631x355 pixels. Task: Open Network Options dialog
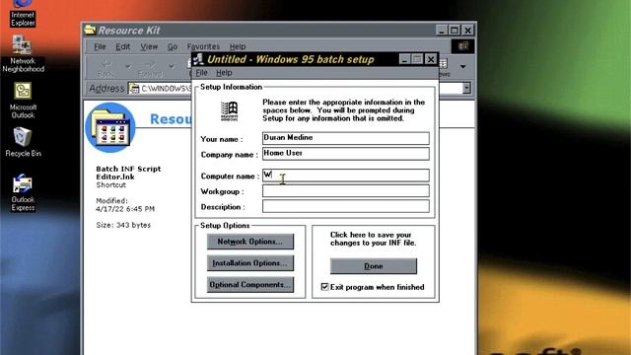pyautogui.click(x=250, y=242)
